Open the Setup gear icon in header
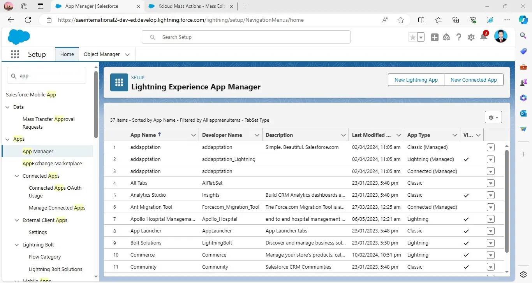Image resolution: width=532 pixels, height=283 pixels. 471,37
